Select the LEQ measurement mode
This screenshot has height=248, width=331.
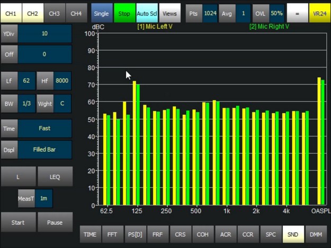[x=55, y=177]
